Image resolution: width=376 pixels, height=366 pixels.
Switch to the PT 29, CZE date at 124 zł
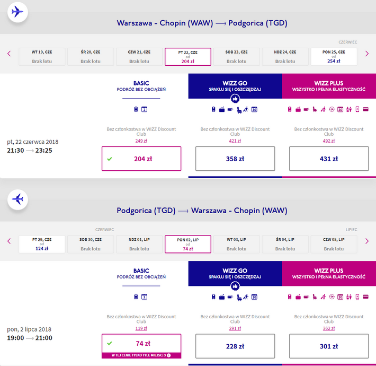[42, 244]
